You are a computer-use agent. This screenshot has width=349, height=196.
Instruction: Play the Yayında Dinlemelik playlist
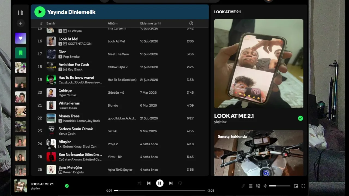pos(40,12)
